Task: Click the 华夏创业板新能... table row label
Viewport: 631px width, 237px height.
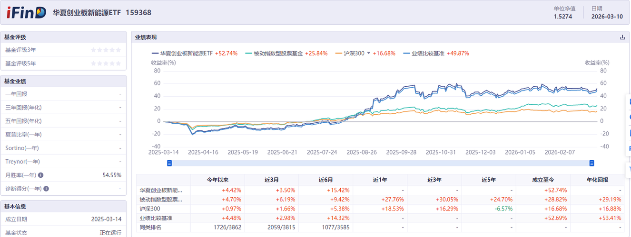Action: click(161, 190)
